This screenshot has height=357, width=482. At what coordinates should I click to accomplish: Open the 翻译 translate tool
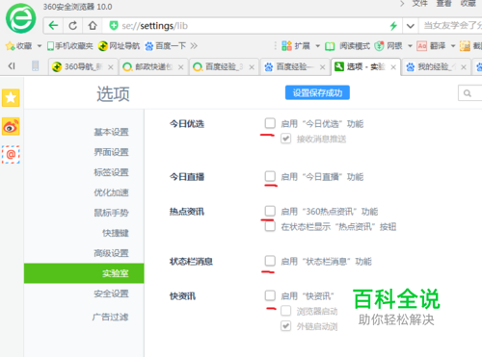coord(431,46)
